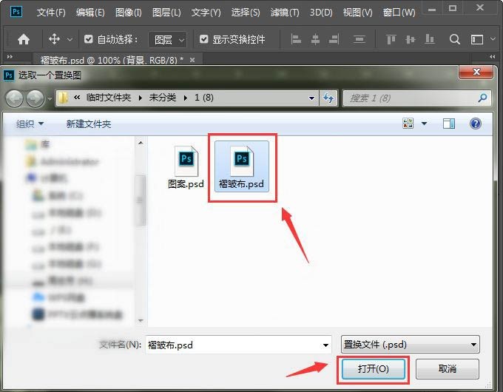This screenshot has height=392, width=503.
Task: Open the Move tool preset dropdown arrow
Action: [70, 40]
